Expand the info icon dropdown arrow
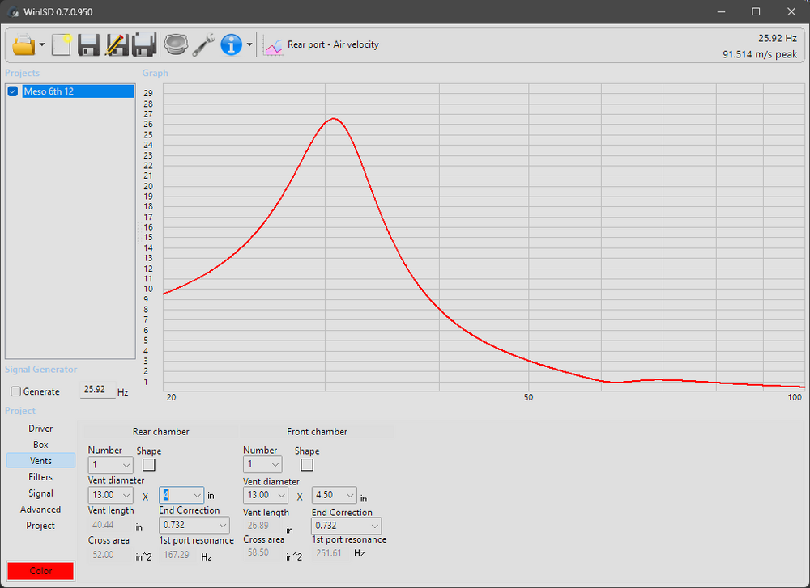The height and width of the screenshot is (588, 810). pyautogui.click(x=249, y=44)
